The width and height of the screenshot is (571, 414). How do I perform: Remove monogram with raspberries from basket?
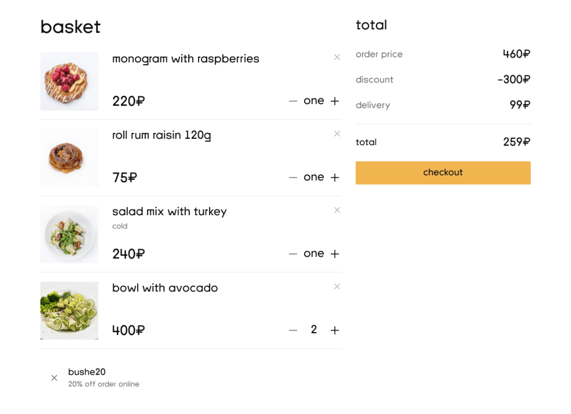click(337, 57)
